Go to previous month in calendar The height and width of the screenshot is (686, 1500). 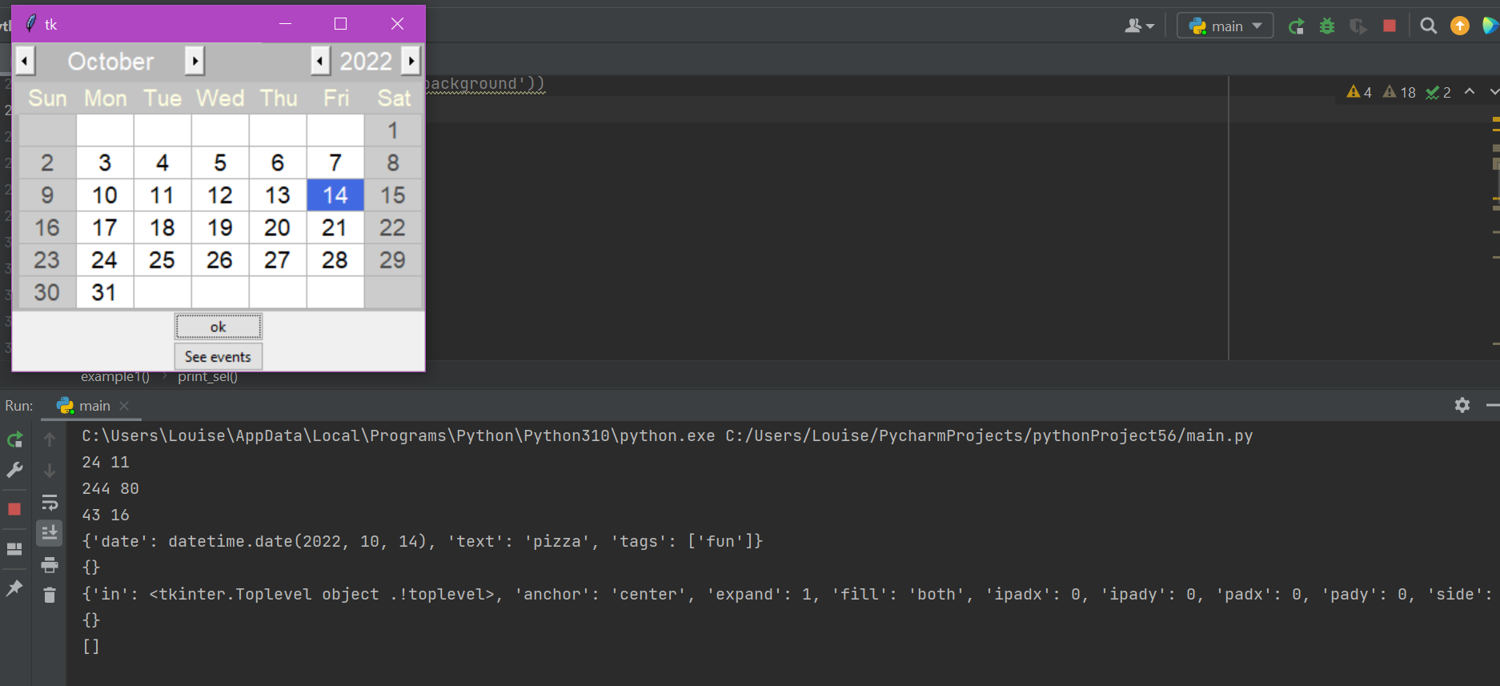pyautogui.click(x=25, y=61)
